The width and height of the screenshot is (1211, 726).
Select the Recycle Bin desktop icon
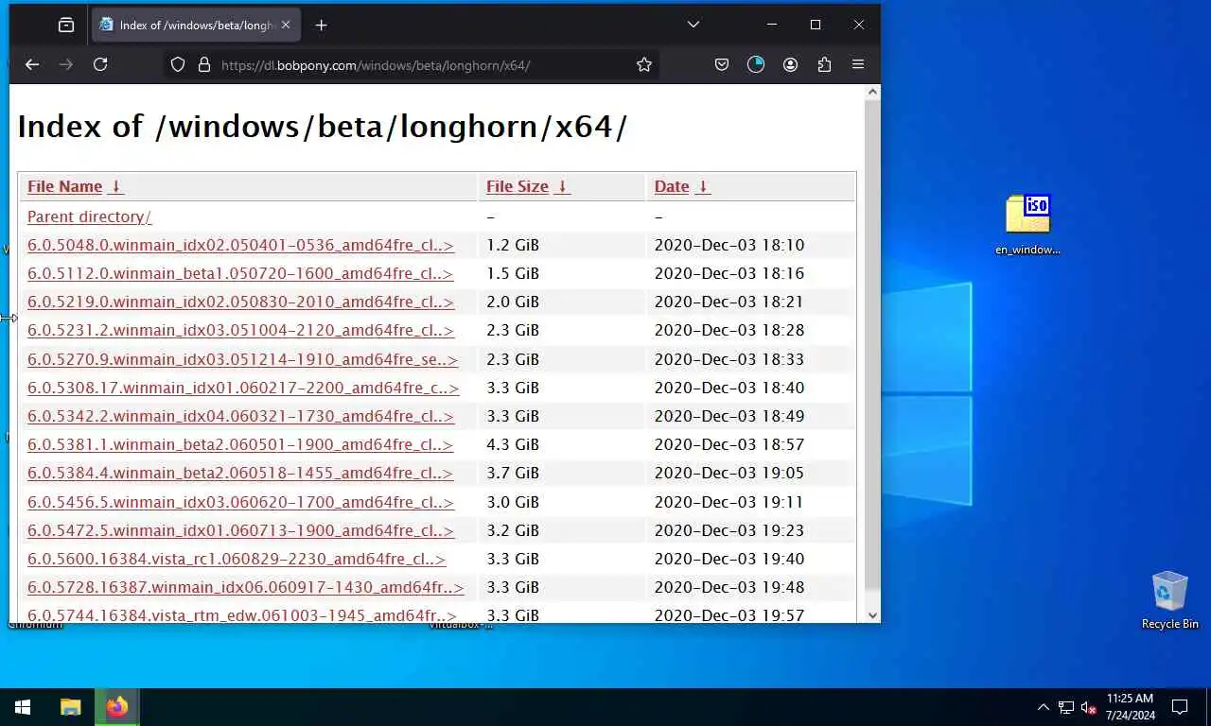click(1170, 600)
